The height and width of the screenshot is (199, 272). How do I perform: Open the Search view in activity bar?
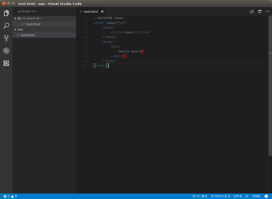pyautogui.click(x=6, y=26)
